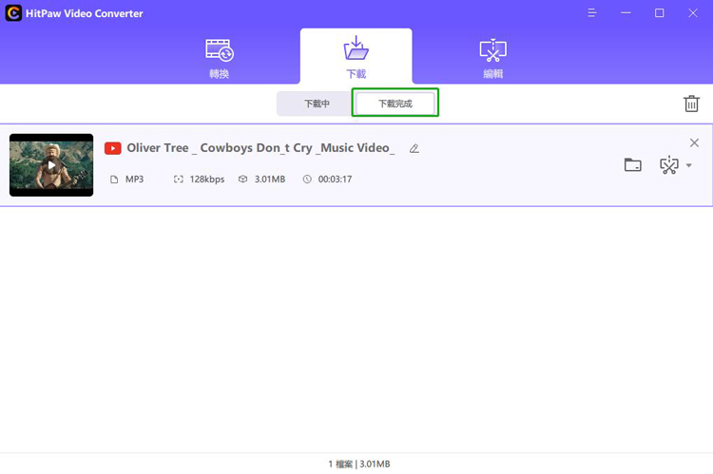Image resolution: width=713 pixels, height=474 pixels.
Task: Play the Oliver Tree video thumbnail
Action: click(51, 165)
